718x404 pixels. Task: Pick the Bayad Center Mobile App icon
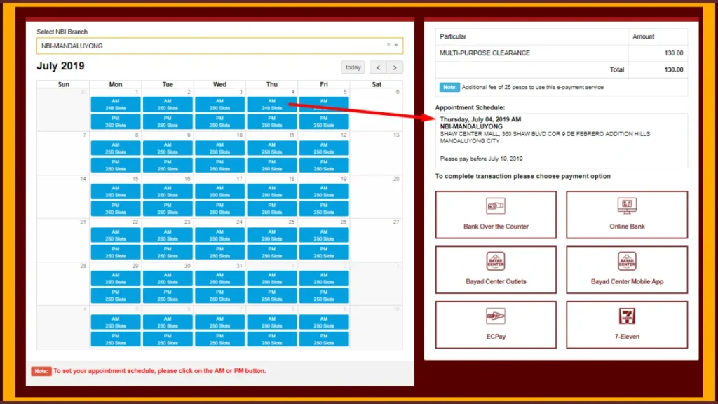(627, 261)
